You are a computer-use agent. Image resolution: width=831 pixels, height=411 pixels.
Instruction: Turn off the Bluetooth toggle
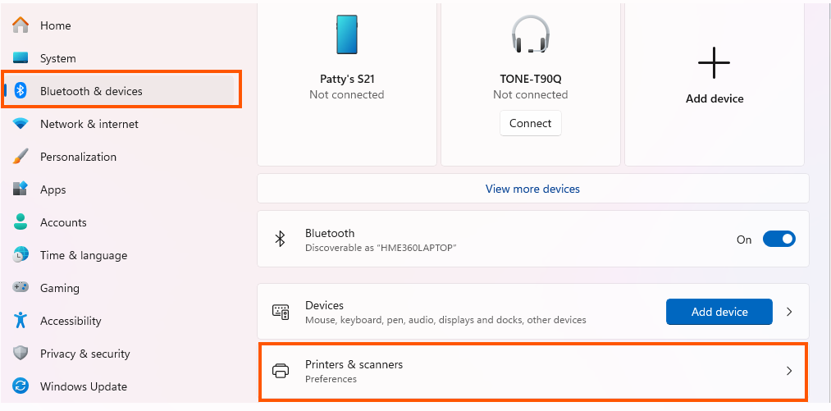778,240
